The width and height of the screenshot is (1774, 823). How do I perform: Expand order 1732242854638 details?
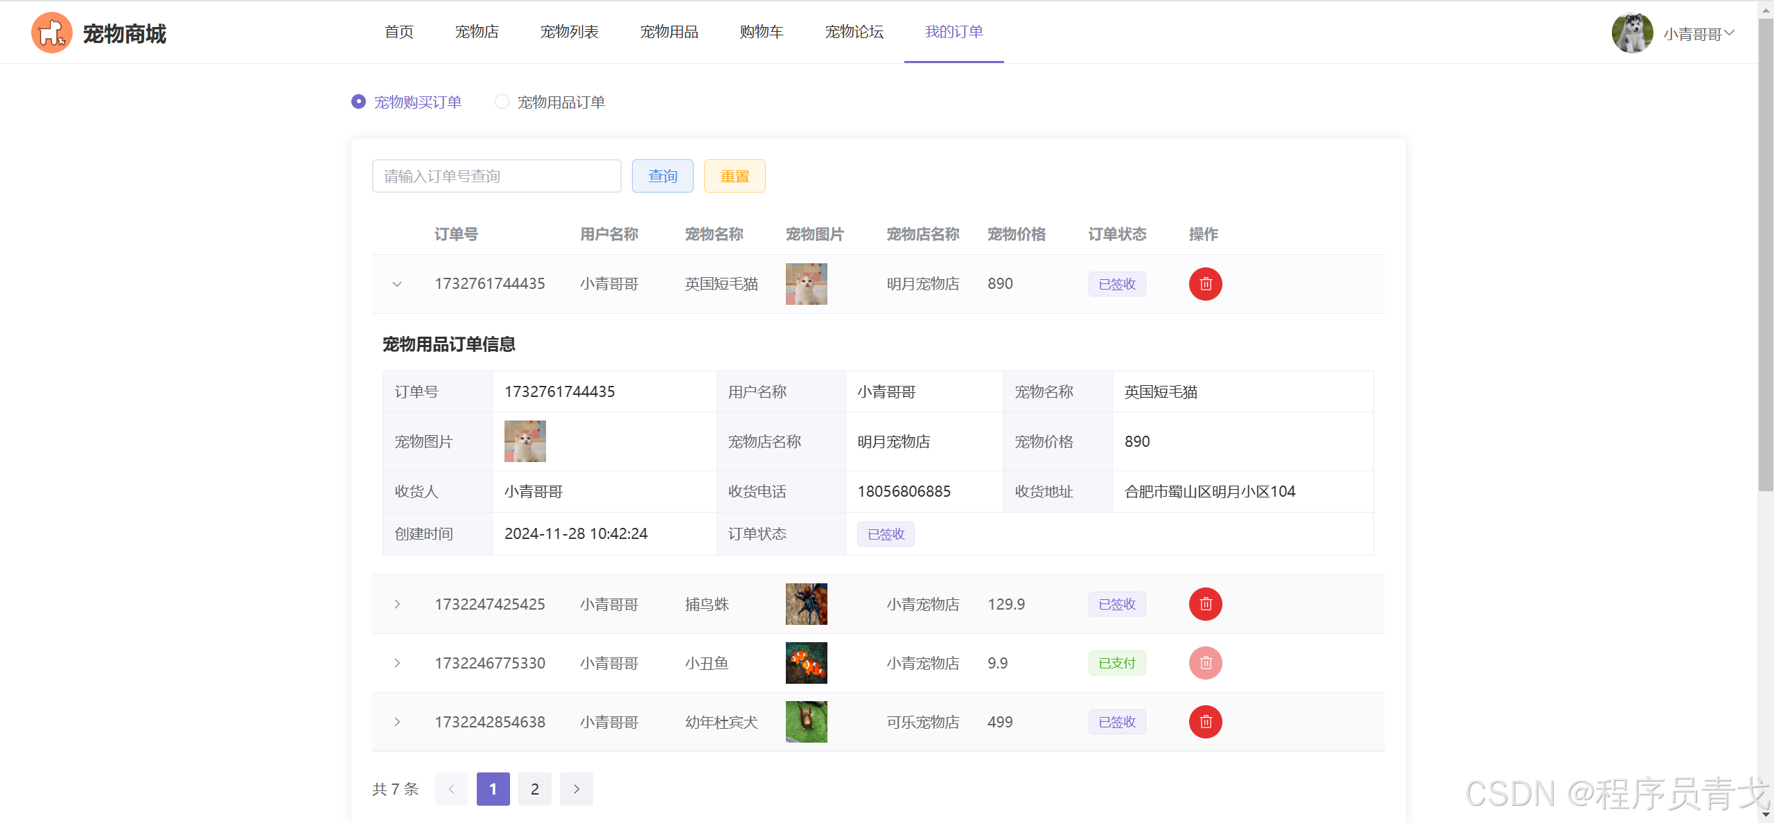(x=397, y=722)
